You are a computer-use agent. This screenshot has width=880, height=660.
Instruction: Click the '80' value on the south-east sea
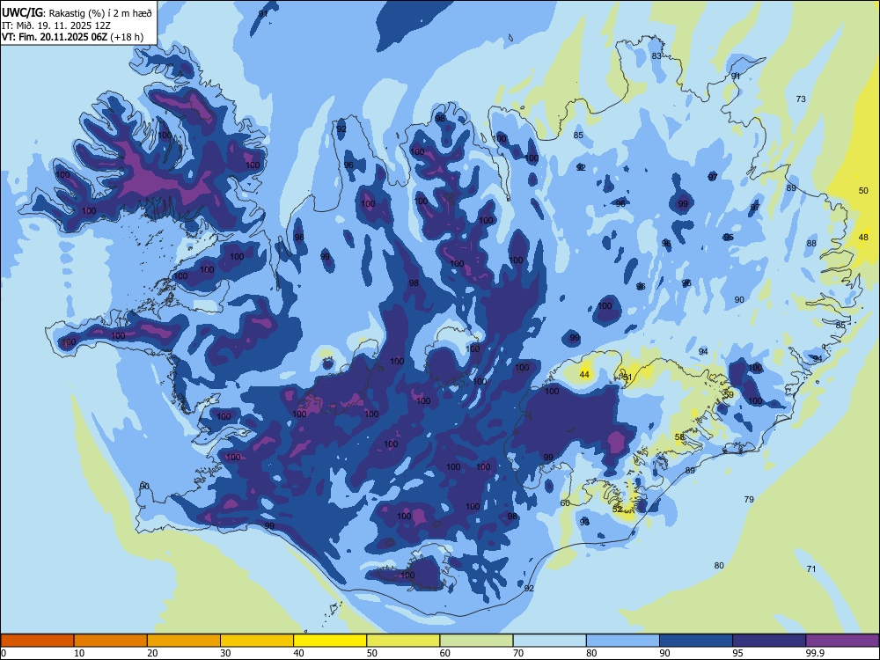pos(719,565)
